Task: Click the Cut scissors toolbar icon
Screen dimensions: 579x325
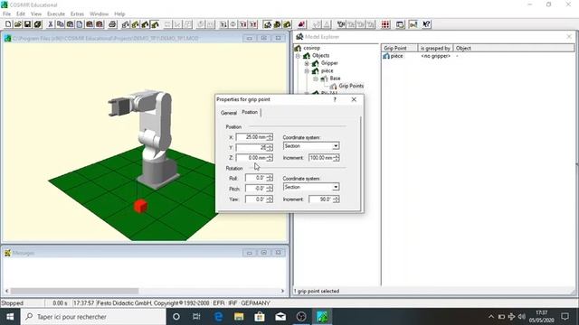Action: click(51, 24)
